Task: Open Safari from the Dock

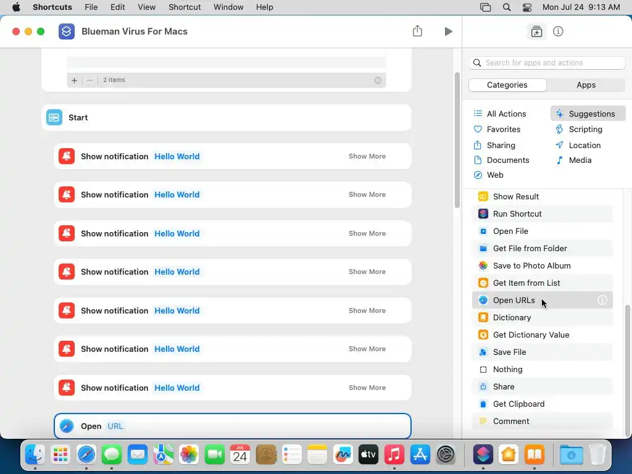Action: [86, 455]
